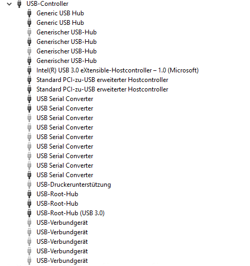250x266 pixels.
Task: Select Intel(R) USB 3.0 eXtensible-Hostcontroller entry
Action: click(x=117, y=70)
